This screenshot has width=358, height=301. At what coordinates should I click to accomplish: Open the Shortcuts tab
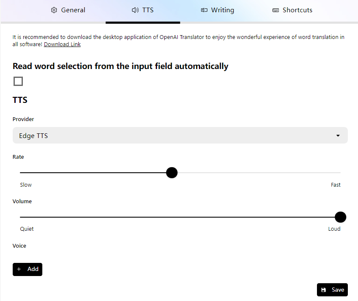pos(292,10)
